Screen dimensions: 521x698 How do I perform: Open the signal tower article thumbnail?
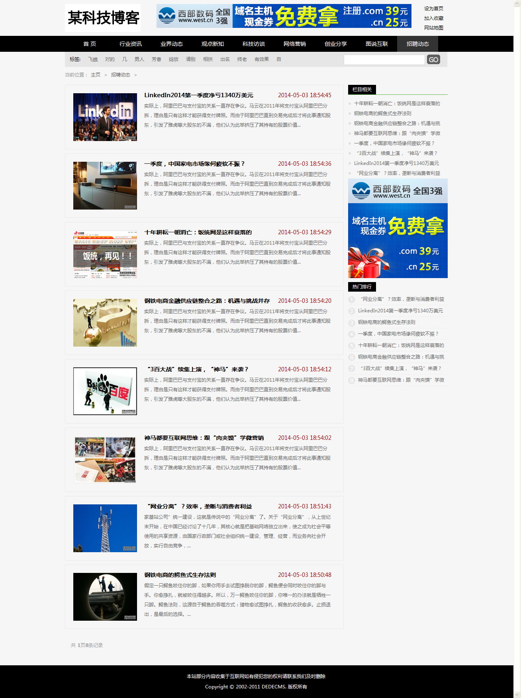[x=105, y=528]
